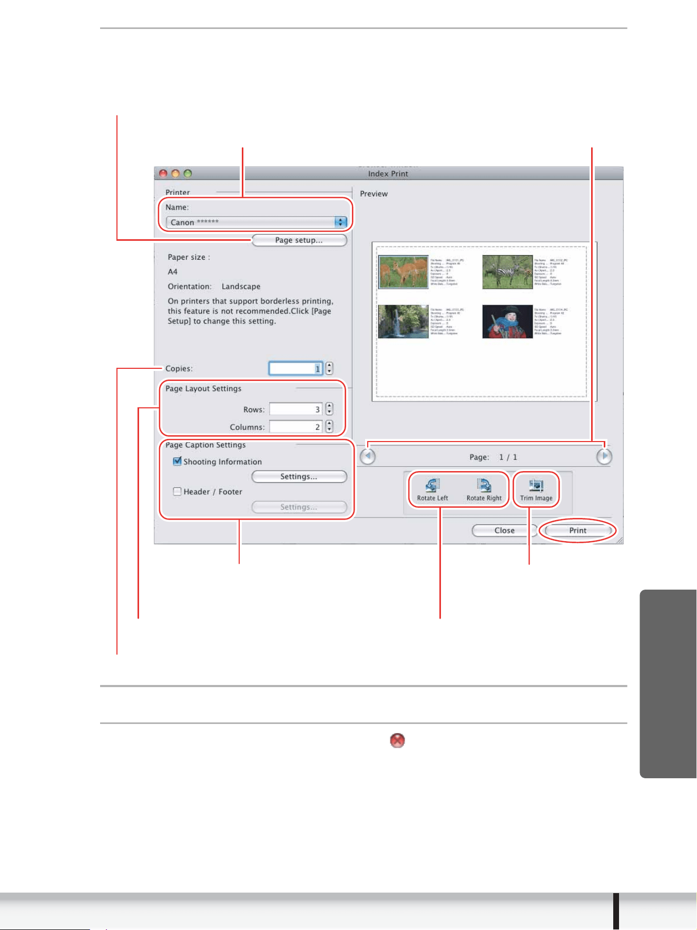697x930 pixels.
Task: Close the Index Print window with red button
Action: coord(163,173)
